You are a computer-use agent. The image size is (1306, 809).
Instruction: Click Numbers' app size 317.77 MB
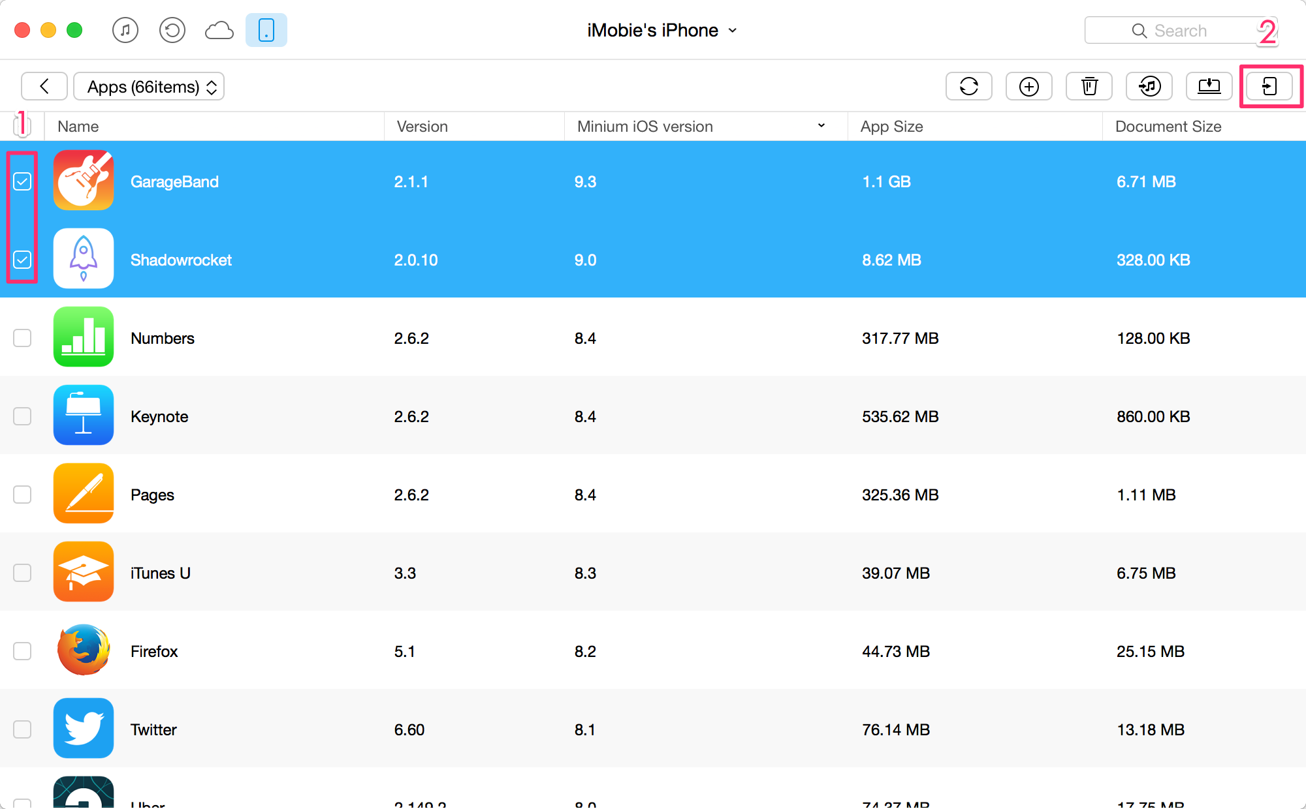900,338
